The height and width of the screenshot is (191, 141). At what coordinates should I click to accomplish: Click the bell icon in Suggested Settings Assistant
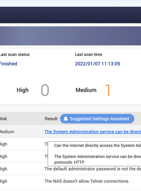(66, 118)
